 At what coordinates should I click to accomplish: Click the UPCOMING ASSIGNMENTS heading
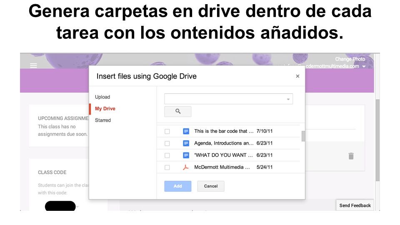[x=63, y=118]
